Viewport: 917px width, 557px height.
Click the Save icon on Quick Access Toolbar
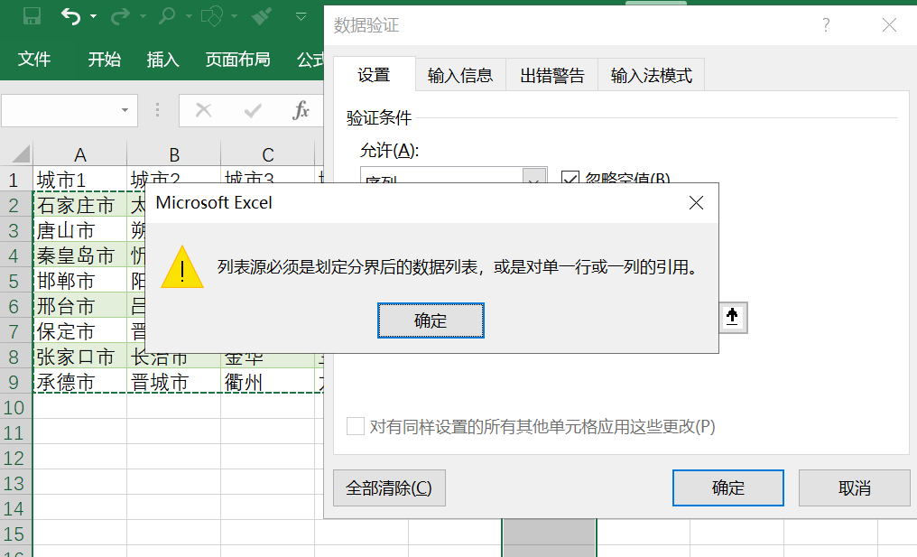pyautogui.click(x=32, y=16)
